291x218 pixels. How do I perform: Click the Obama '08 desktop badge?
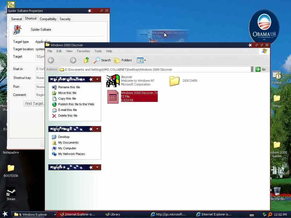(x=264, y=26)
